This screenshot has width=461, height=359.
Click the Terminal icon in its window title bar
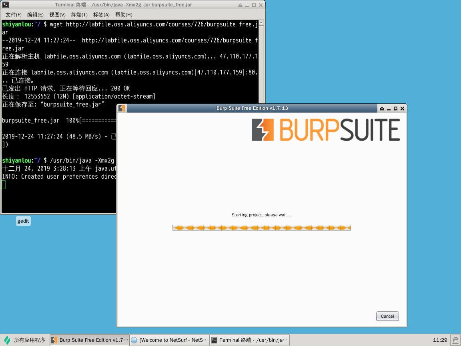point(5,5)
